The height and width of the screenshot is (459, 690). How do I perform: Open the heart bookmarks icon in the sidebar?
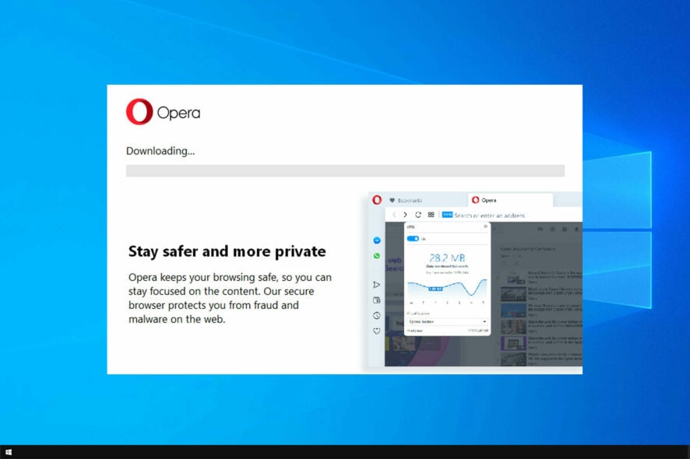click(377, 331)
